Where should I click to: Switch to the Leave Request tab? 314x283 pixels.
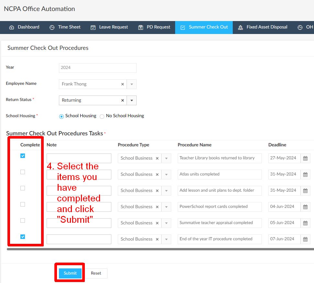coord(109,27)
